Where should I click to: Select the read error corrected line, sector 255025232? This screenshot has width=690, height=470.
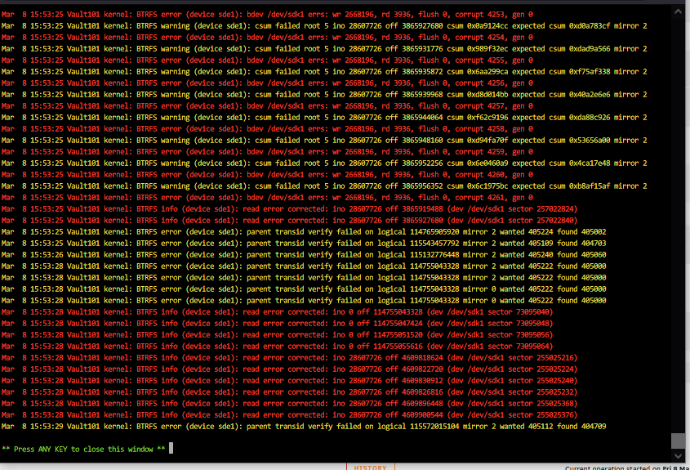289,392
